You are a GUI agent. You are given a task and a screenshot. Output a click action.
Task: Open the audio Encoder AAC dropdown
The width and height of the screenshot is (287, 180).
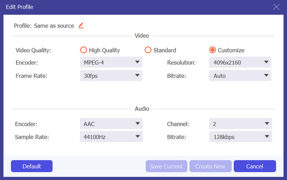(111, 123)
